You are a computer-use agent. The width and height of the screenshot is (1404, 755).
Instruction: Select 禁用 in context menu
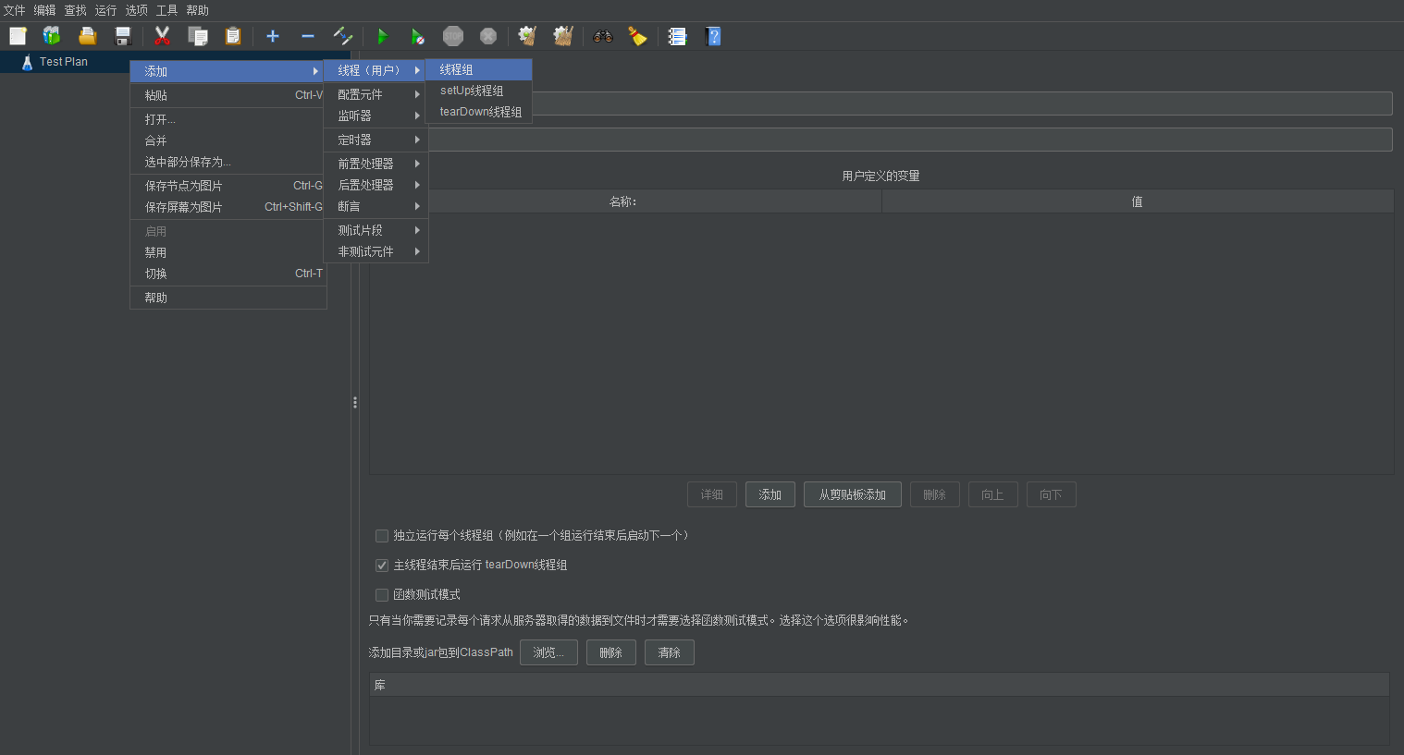228,252
